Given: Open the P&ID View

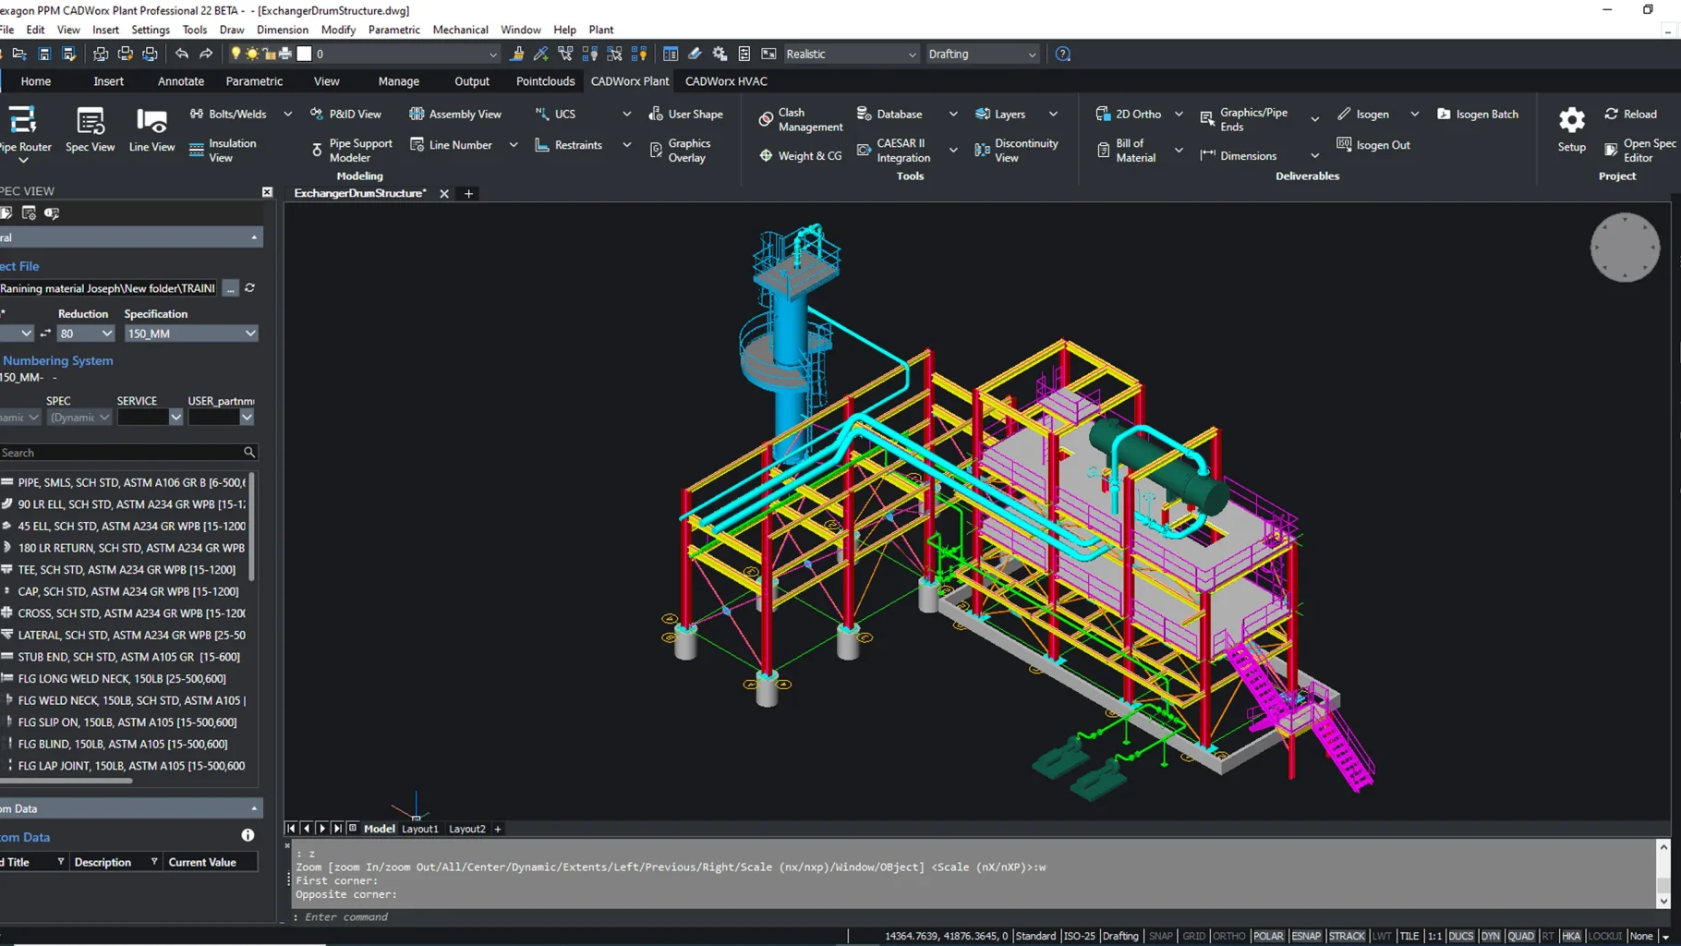Looking at the screenshot, I should pyautogui.click(x=345, y=114).
